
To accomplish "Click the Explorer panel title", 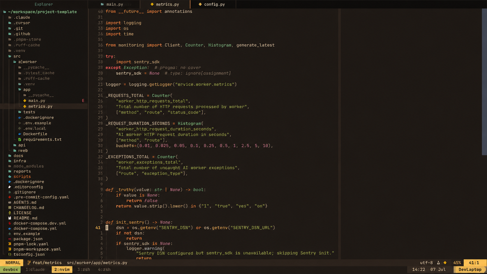I will 44,4.
